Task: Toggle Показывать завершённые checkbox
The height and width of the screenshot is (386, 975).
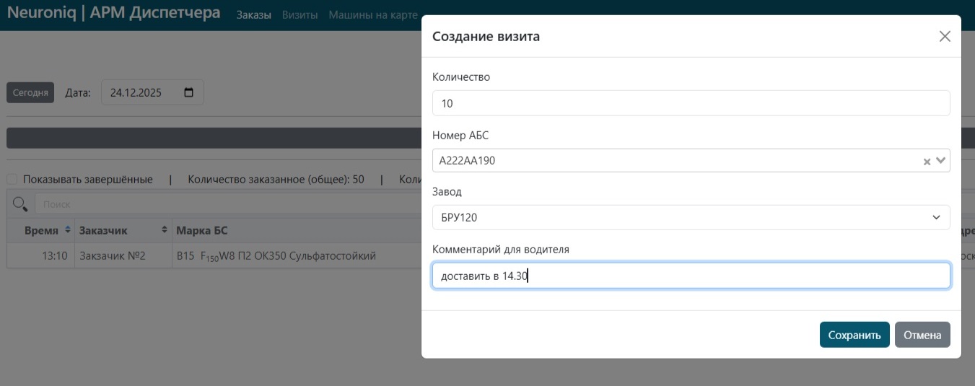Action: point(12,179)
